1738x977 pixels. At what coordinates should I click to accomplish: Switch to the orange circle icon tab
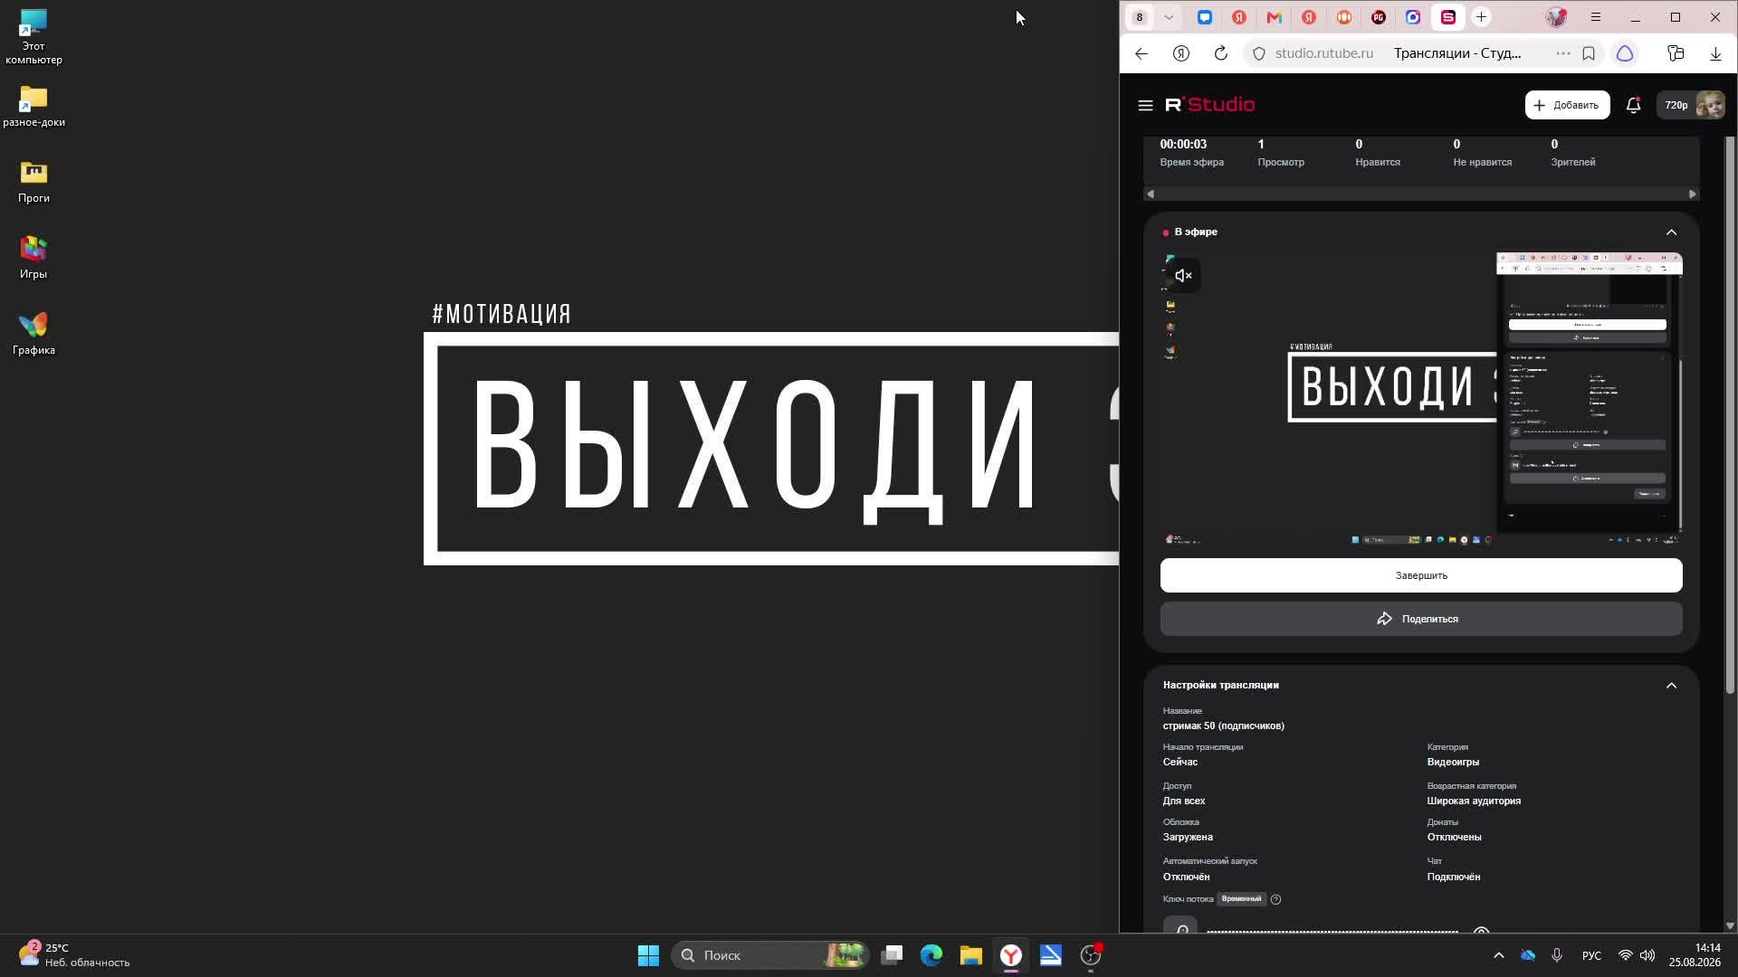click(1344, 17)
